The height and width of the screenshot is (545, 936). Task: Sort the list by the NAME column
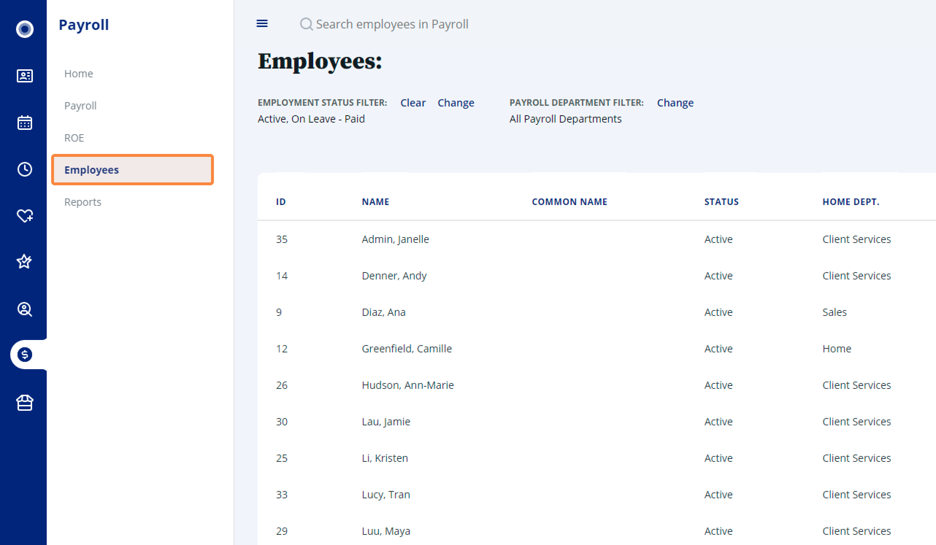tap(375, 202)
